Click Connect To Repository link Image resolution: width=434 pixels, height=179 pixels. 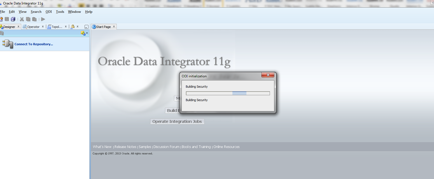[34, 44]
